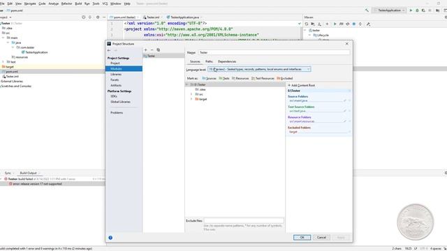
Task: Collapse the java folder in Project panel
Action: [x=8, y=43]
